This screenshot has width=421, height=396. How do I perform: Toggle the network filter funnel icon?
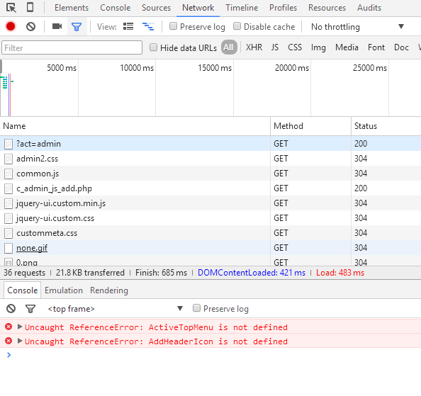point(77,26)
